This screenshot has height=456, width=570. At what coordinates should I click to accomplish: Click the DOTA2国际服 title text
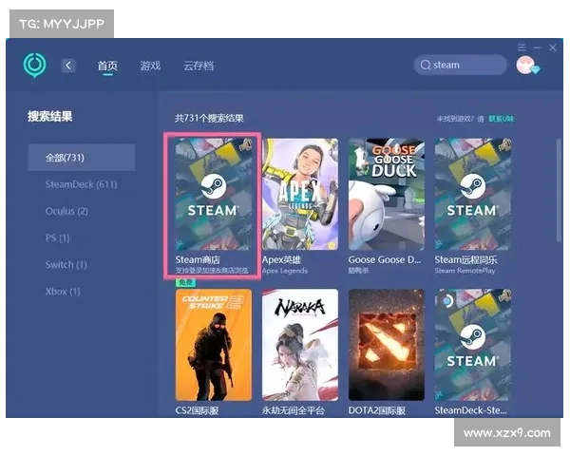(376, 411)
